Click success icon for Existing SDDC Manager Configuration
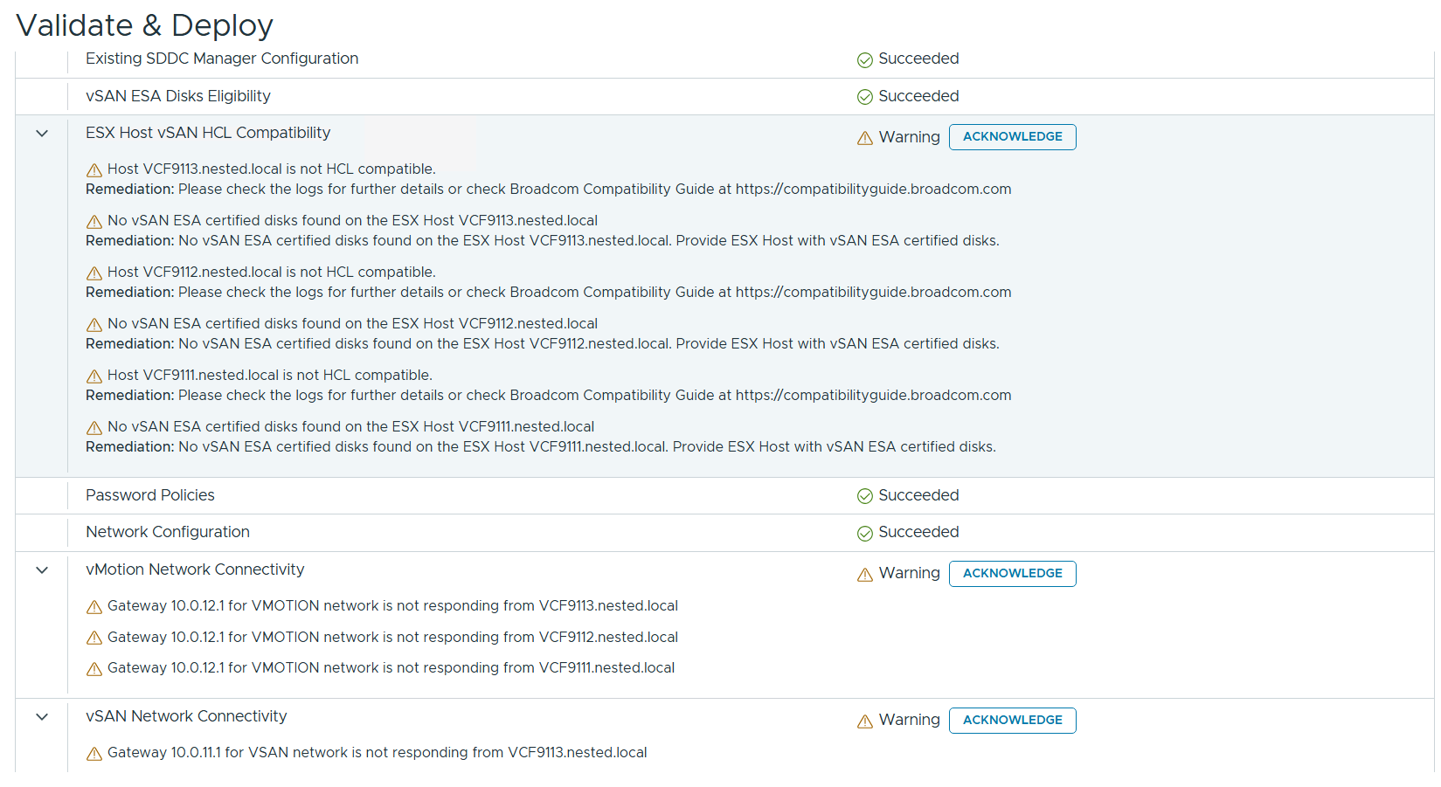Viewport: 1441px width, 787px height. click(x=864, y=60)
